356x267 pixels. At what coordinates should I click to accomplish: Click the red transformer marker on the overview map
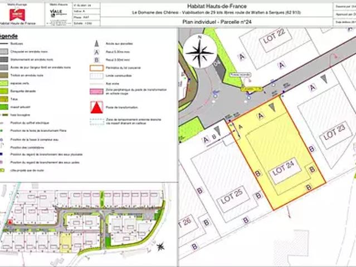[10, 222]
